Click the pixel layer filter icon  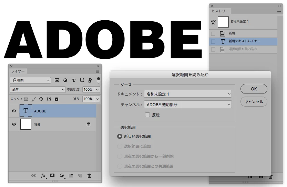tap(57, 80)
